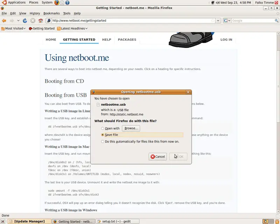Open the Trash icon in bottom panel
280x224 pixels.
pyautogui.click(x=278, y=222)
